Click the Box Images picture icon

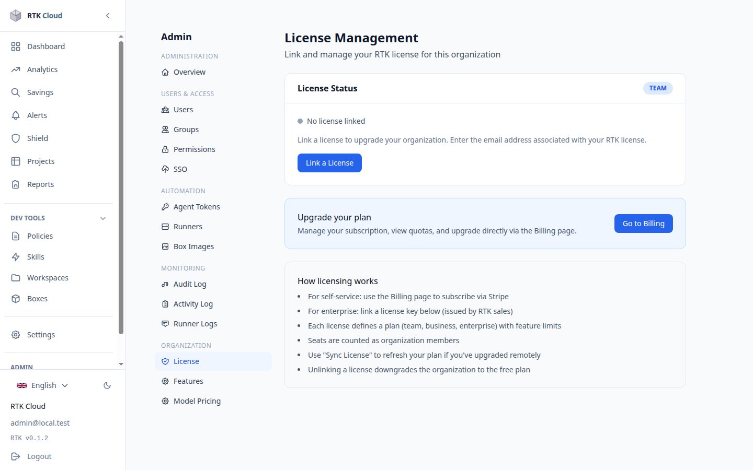tap(165, 246)
